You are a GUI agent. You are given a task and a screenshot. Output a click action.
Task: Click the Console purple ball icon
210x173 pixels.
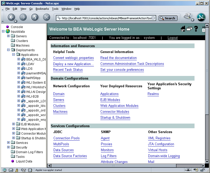click(x=7, y=27)
